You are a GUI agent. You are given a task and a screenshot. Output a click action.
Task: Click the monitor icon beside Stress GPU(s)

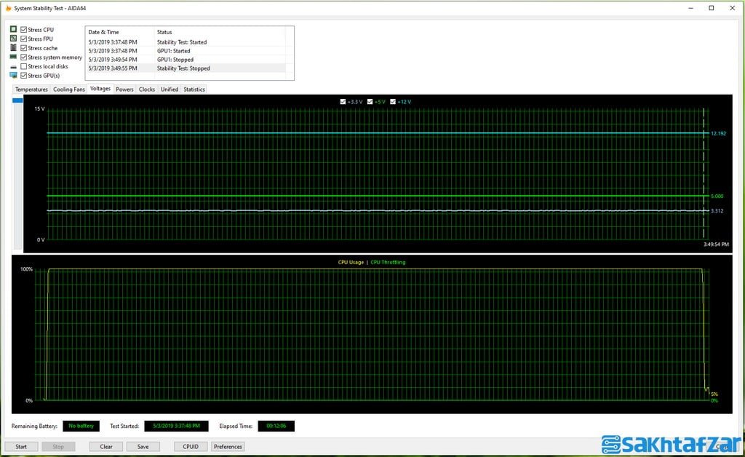tap(13, 76)
